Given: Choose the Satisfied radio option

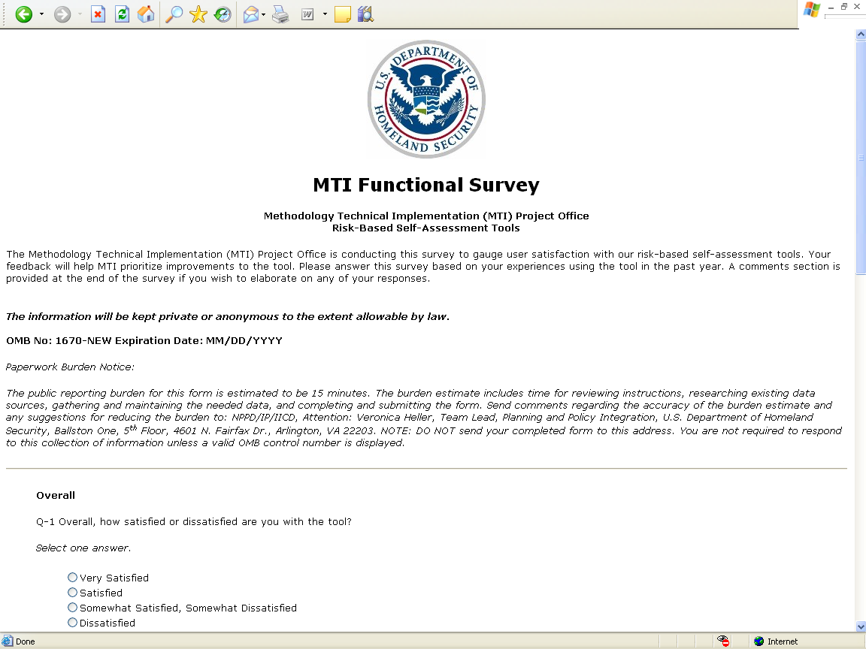Looking at the screenshot, I should [73, 593].
